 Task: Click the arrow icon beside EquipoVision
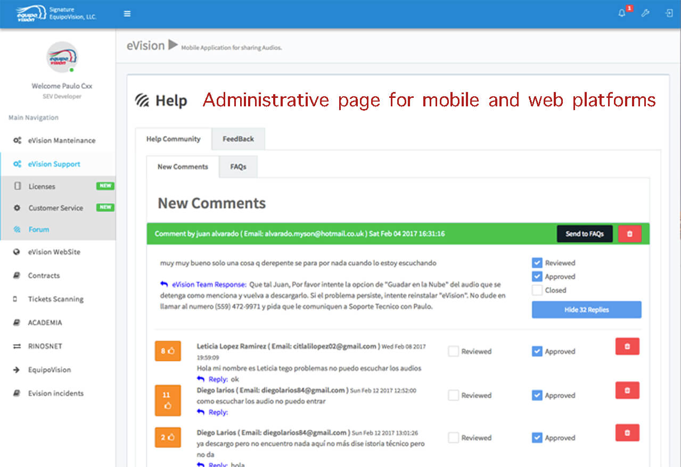tap(17, 370)
